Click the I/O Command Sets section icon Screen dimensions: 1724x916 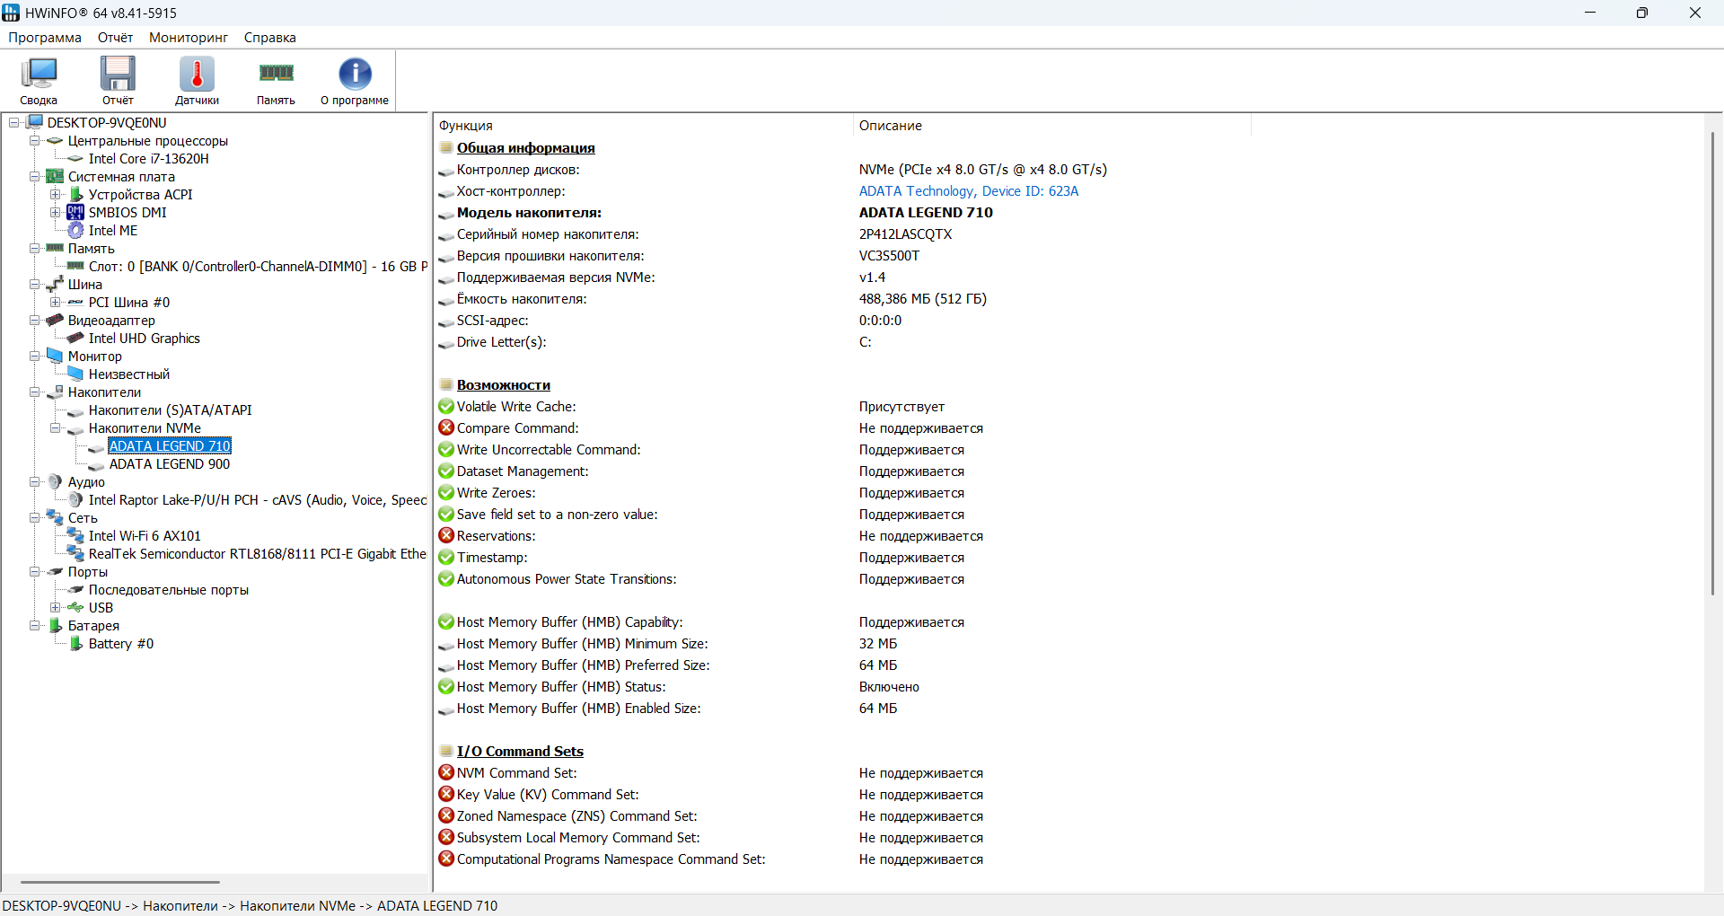(x=446, y=751)
